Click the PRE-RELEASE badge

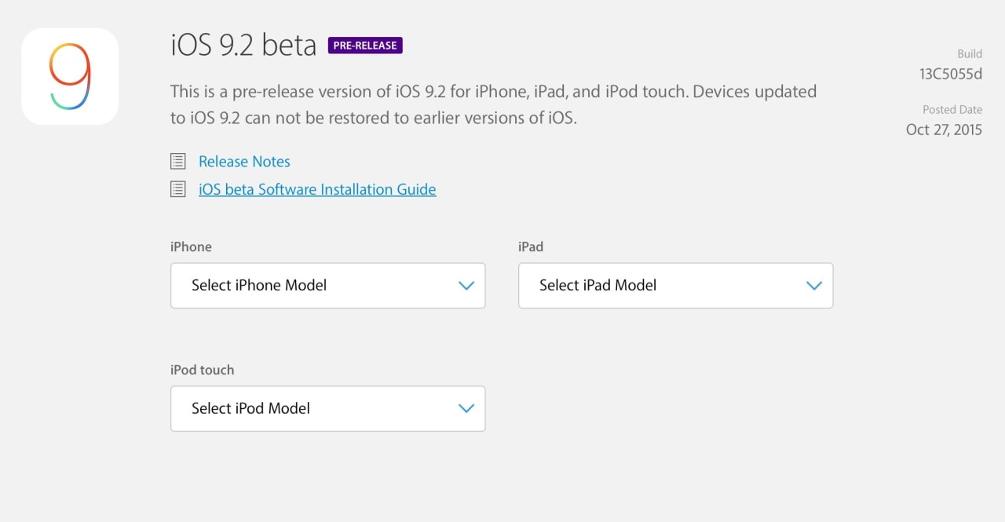click(x=364, y=45)
